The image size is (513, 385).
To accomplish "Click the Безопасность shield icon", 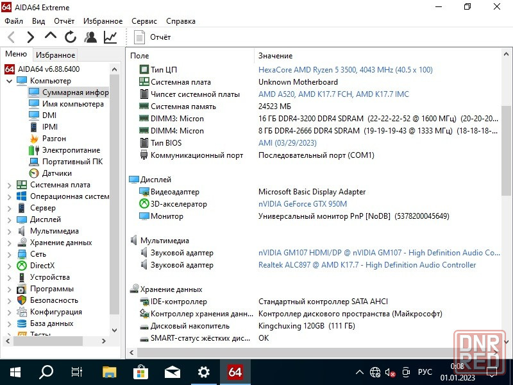I will (22, 300).
